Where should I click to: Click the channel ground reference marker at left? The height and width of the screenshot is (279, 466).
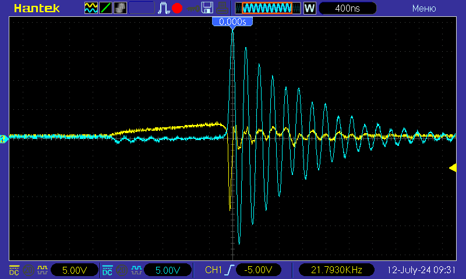pos(4,139)
